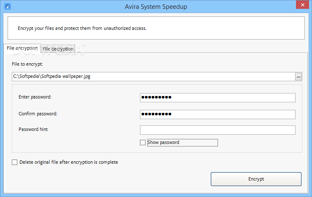Switch to the File decryption tab

click(x=58, y=49)
